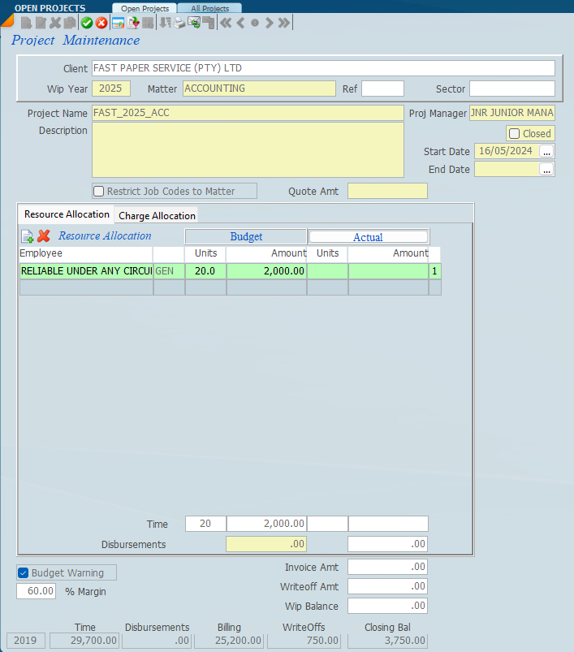Click the email send icon in toolbar
The image size is (574, 652).
(x=194, y=23)
